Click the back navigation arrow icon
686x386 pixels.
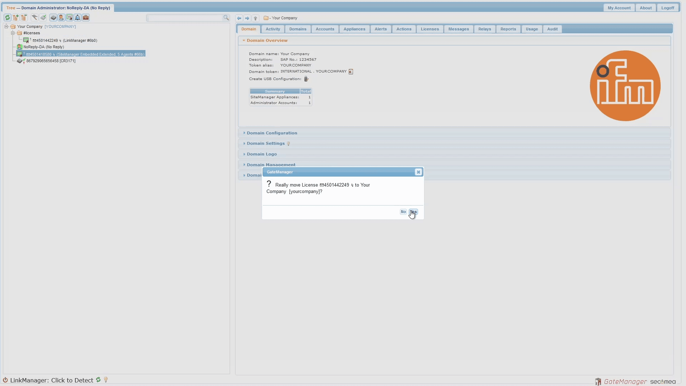[239, 18]
